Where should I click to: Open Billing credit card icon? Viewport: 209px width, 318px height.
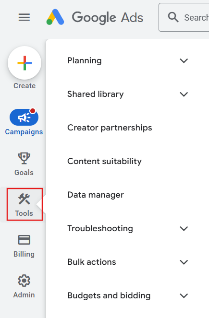(24, 240)
